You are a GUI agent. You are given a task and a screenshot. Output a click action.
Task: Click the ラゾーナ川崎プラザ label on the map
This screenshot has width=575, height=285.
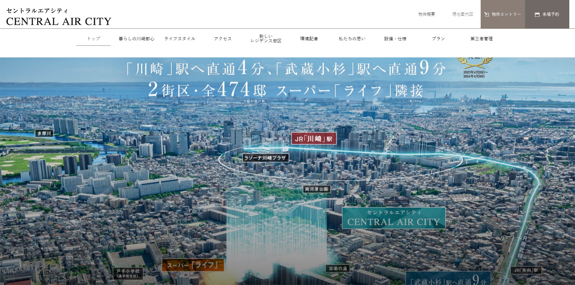265,158
